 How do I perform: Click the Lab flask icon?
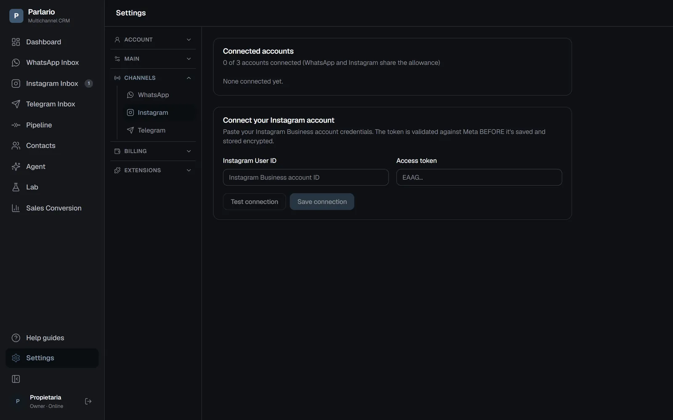click(x=16, y=187)
